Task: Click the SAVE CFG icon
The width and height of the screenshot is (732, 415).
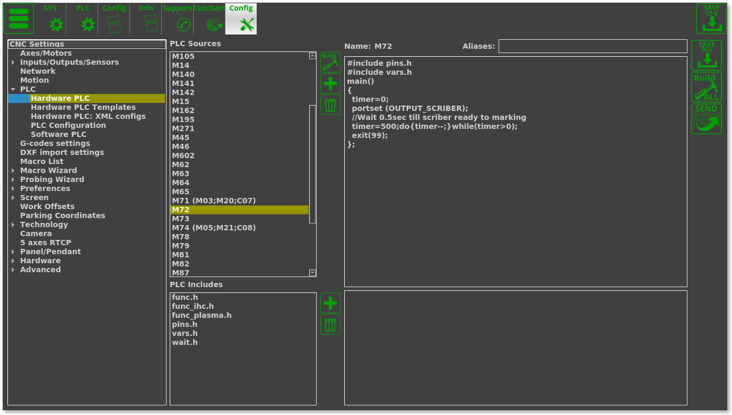Action: pos(711,19)
